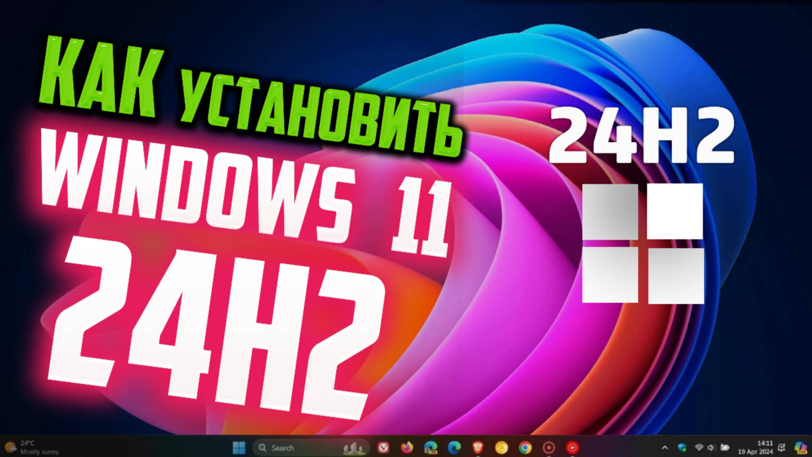Toggle Wi-Fi from the system tray
Viewport: 812px width, 457px height.
699,448
